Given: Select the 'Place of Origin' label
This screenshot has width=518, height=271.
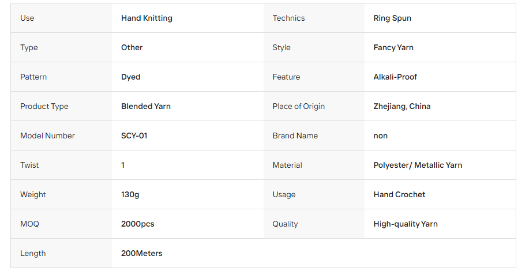Looking at the screenshot, I should click(x=298, y=106).
